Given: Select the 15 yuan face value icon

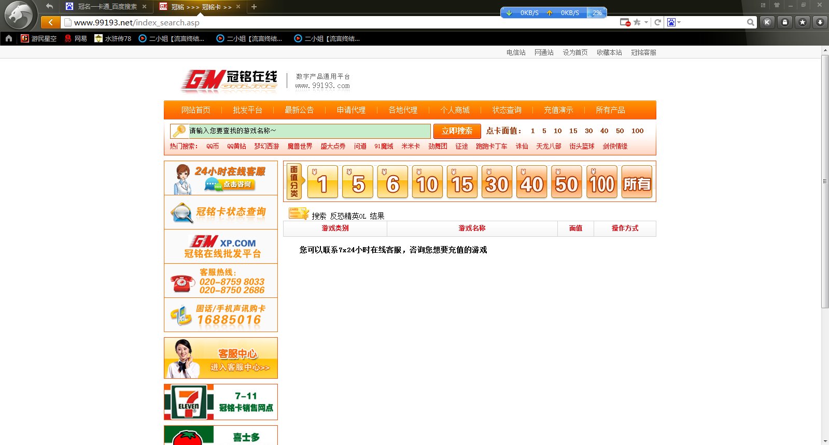Looking at the screenshot, I should [x=462, y=182].
